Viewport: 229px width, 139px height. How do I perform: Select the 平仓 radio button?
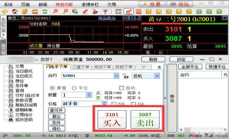click(x=74, y=88)
